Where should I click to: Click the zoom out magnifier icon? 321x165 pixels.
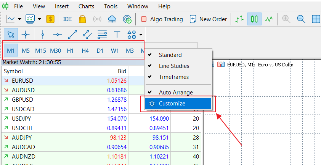(x=301, y=19)
